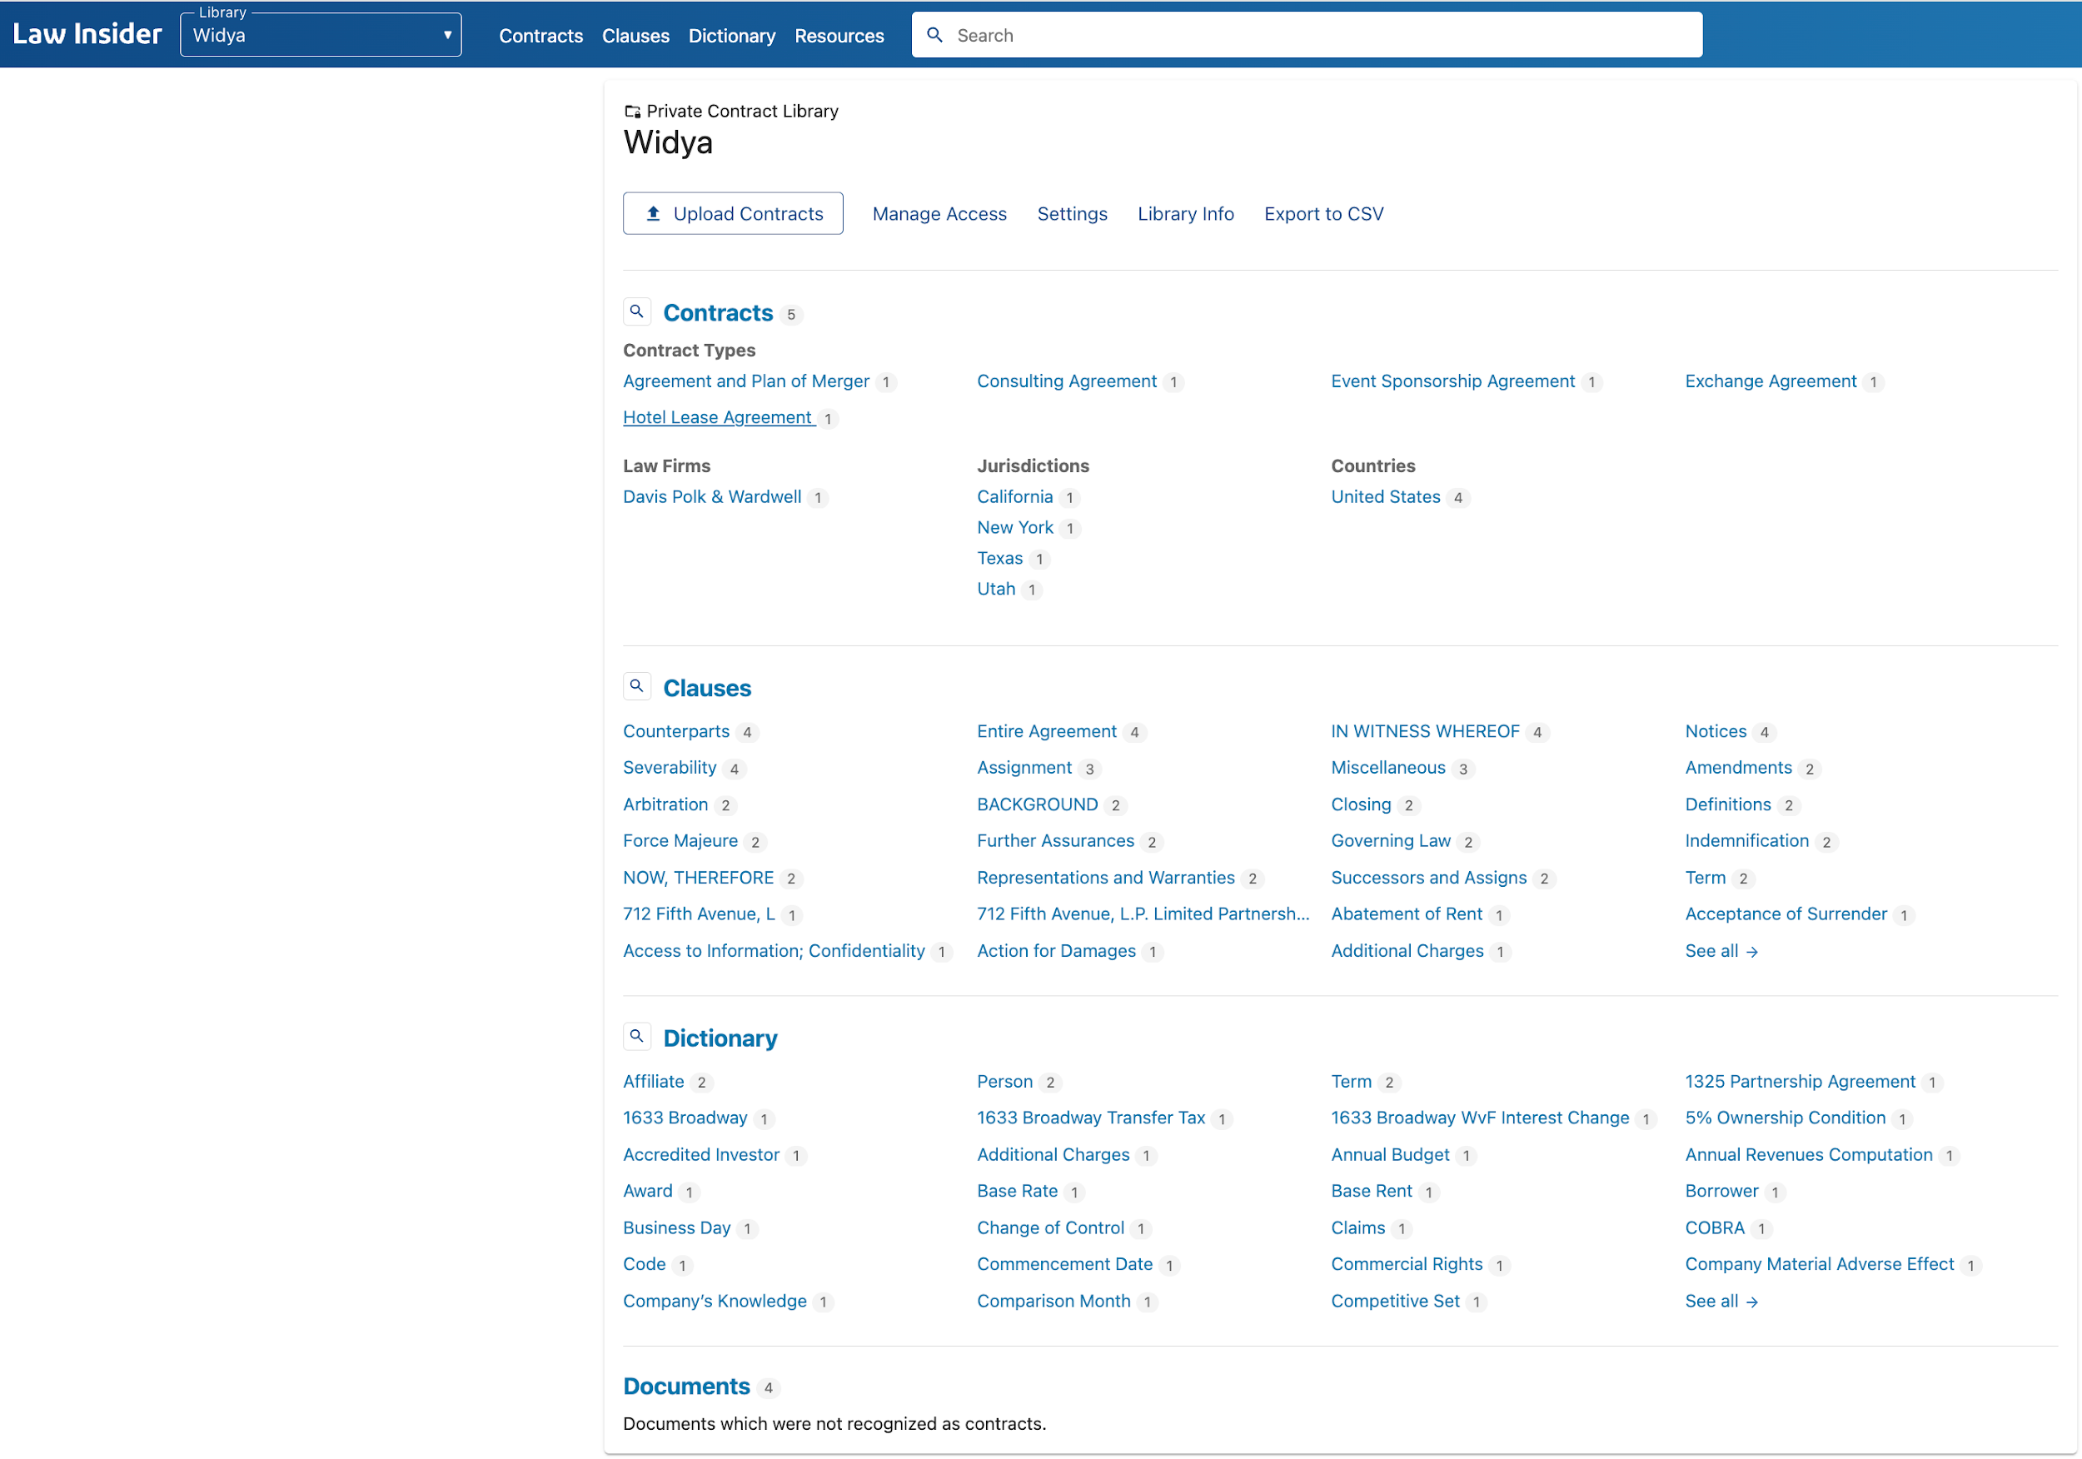The image size is (2082, 1459).
Task: Open the Successors and Assigns clause
Action: point(1429,878)
